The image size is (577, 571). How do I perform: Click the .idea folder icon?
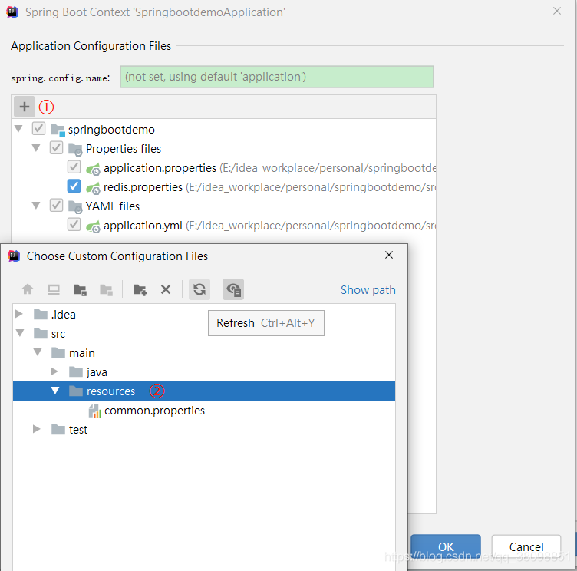41,315
